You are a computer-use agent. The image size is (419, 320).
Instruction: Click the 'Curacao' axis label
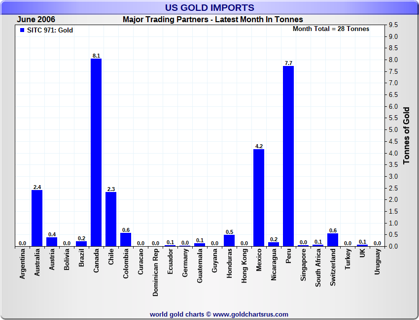tap(140, 261)
